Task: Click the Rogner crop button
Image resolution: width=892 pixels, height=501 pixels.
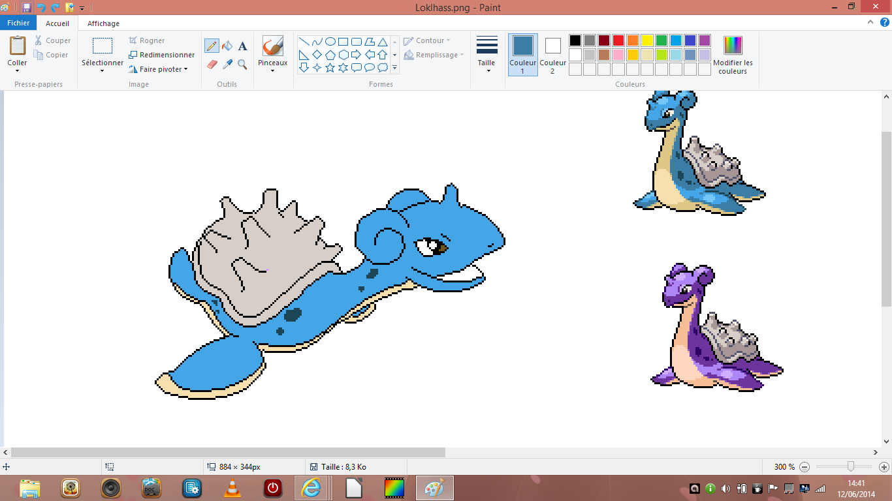Action: pyautogui.click(x=147, y=40)
